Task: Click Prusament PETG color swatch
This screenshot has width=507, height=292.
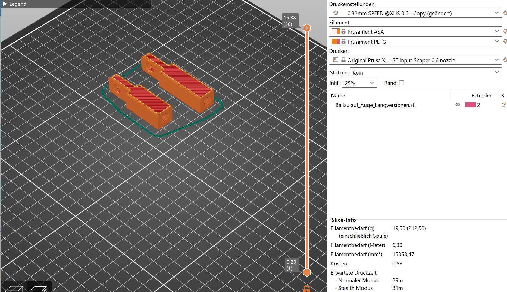Action: (336, 42)
